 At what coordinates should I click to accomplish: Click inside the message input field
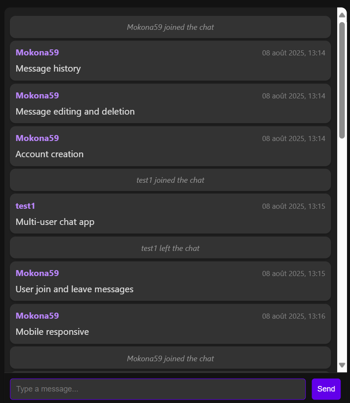[158, 389]
